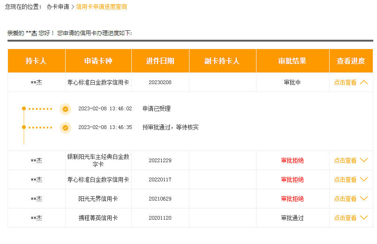Select timestamp 2023-02-08 13:46:02
This screenshot has height=244, width=377.
tap(106, 108)
